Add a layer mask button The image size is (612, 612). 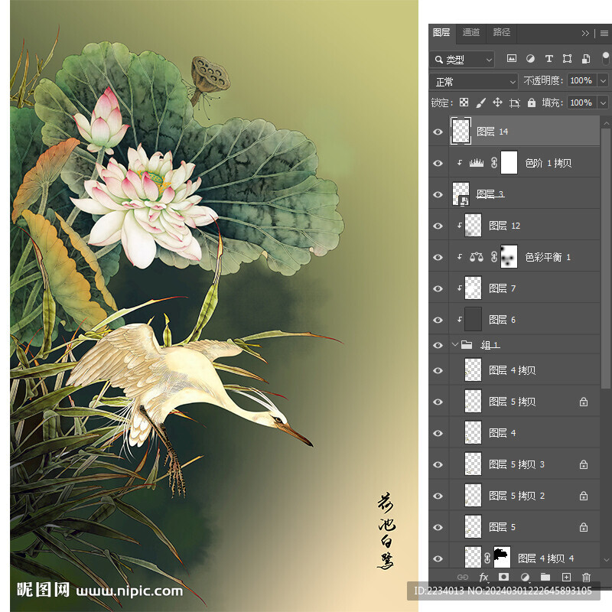click(x=503, y=577)
